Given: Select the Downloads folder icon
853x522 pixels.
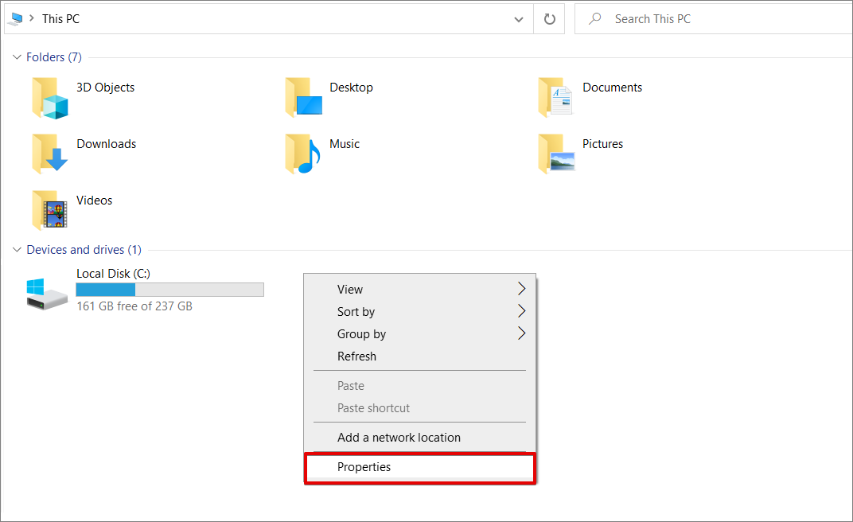Looking at the screenshot, I should tap(49, 154).
